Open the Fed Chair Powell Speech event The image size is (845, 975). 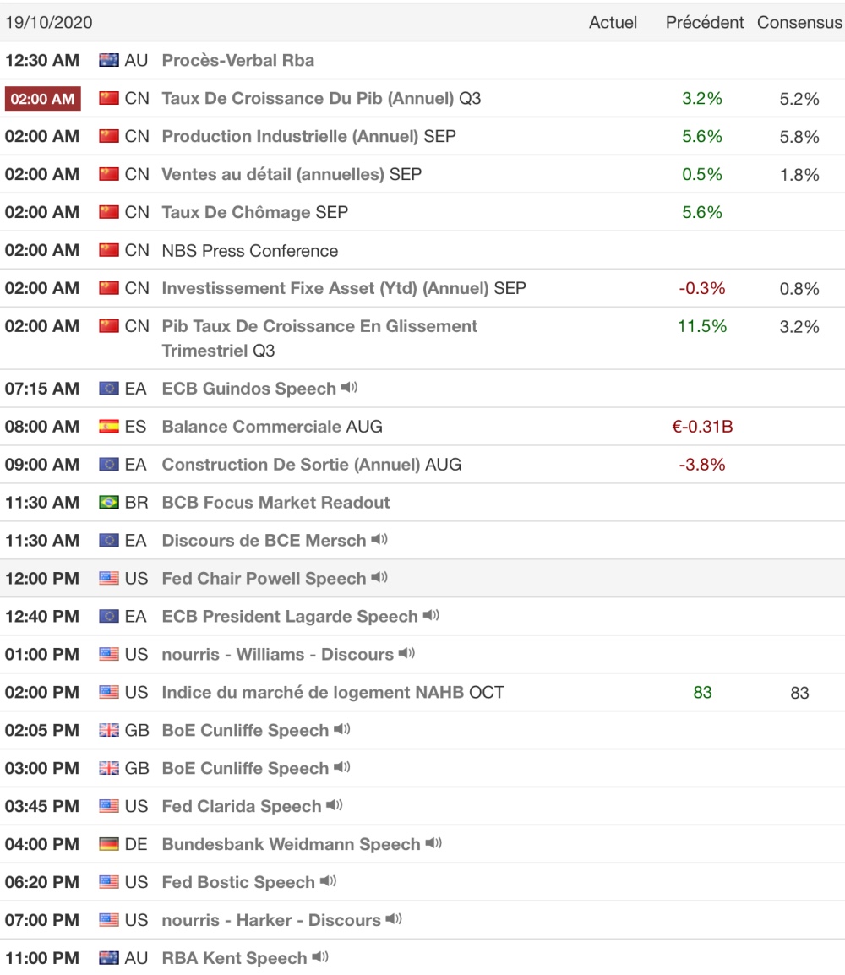pos(264,578)
